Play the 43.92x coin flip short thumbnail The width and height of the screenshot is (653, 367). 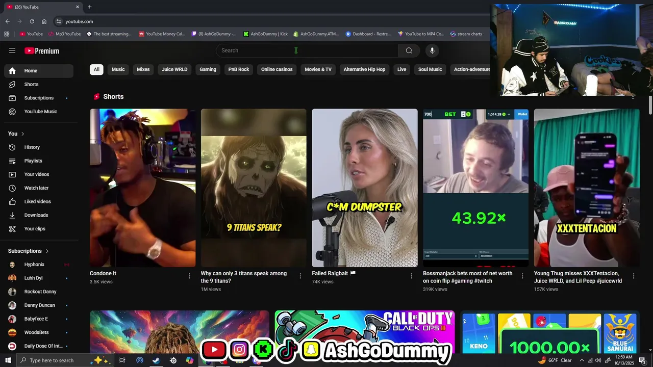(x=475, y=188)
